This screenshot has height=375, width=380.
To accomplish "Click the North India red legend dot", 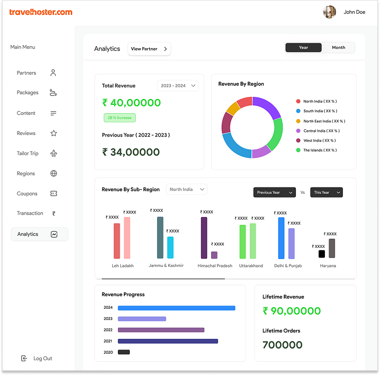I will coord(298,101).
